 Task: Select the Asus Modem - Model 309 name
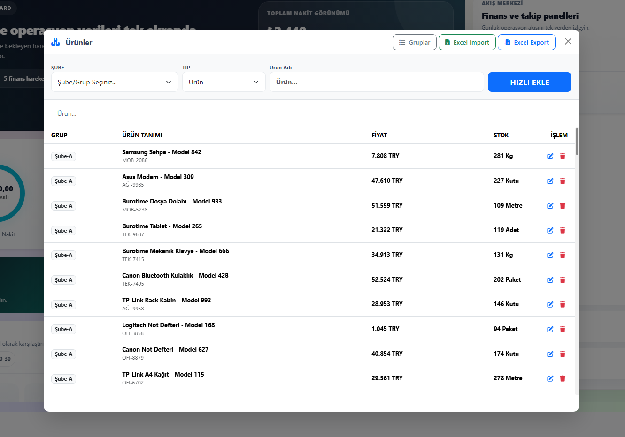tap(158, 177)
